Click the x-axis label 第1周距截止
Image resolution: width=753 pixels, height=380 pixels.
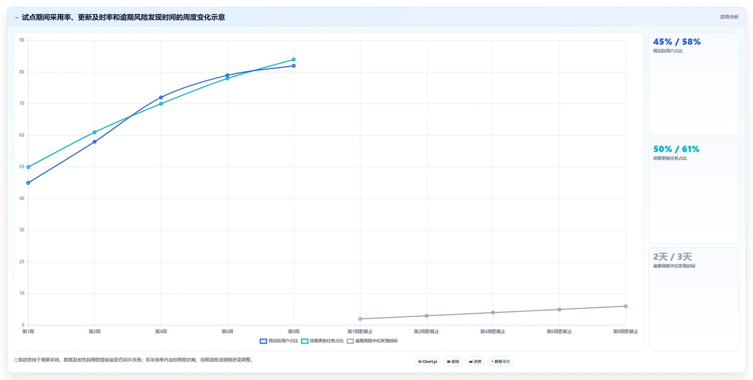click(360, 331)
